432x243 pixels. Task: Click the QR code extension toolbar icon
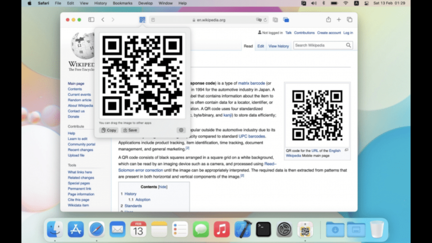(x=142, y=20)
